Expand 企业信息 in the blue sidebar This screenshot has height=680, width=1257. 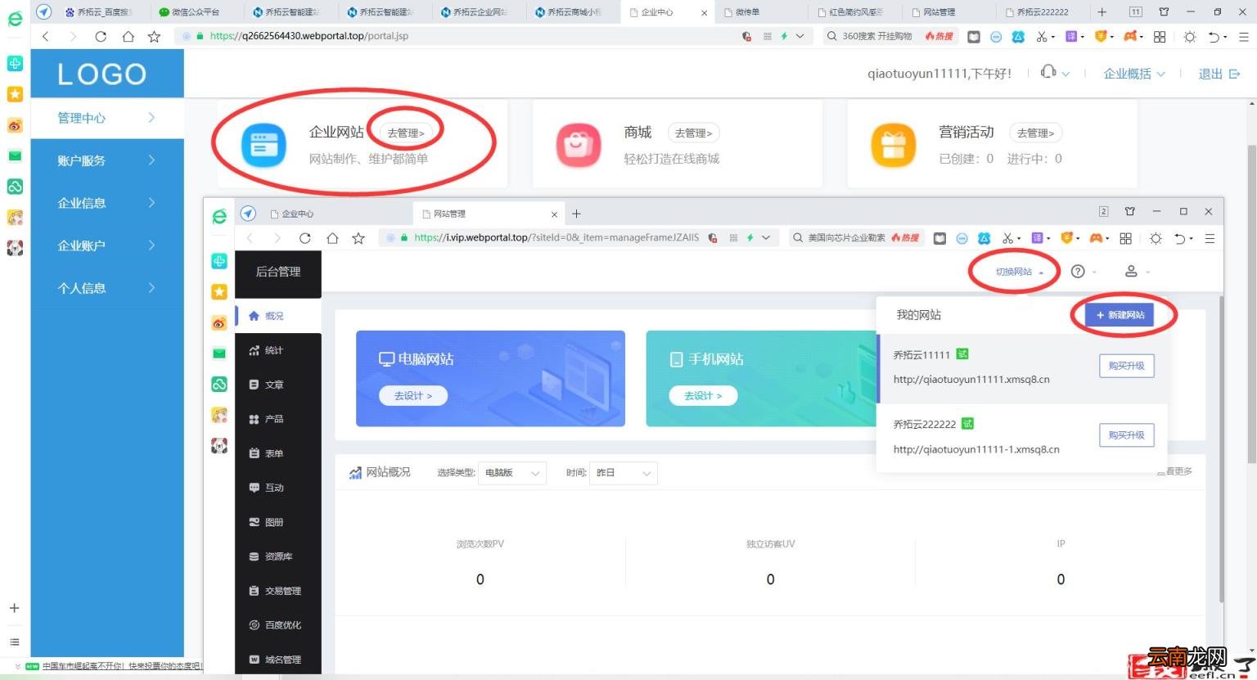[107, 203]
